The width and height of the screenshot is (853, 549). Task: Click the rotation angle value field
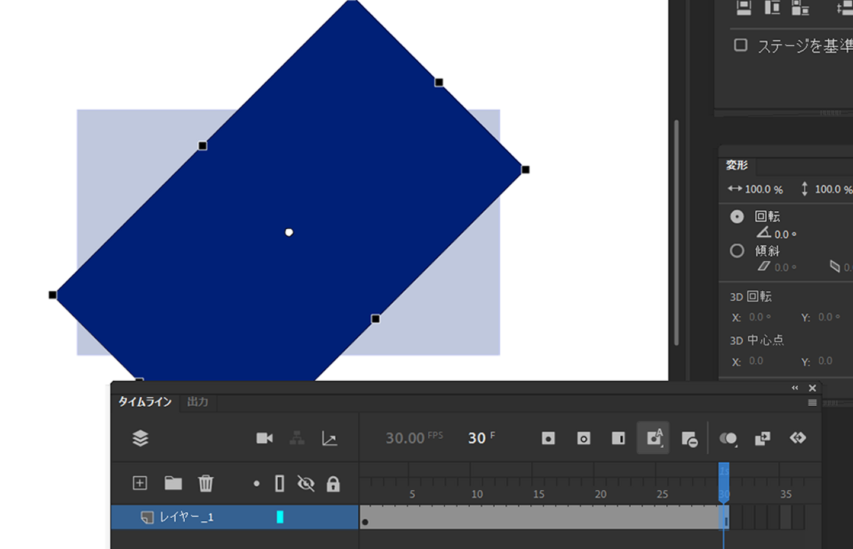click(782, 235)
